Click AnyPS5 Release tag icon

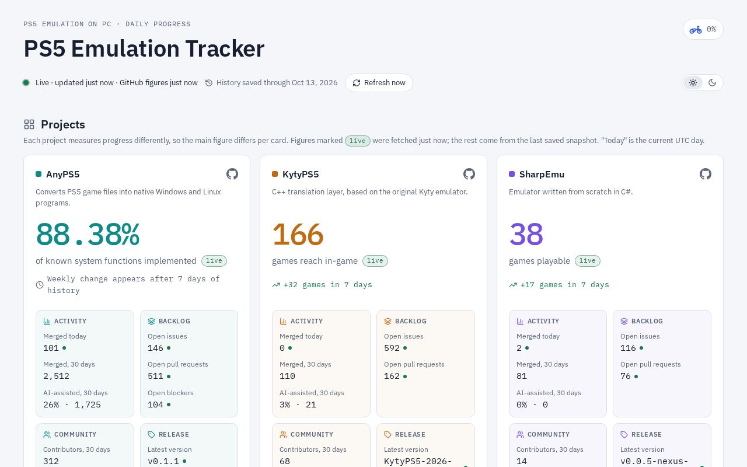pos(151,434)
